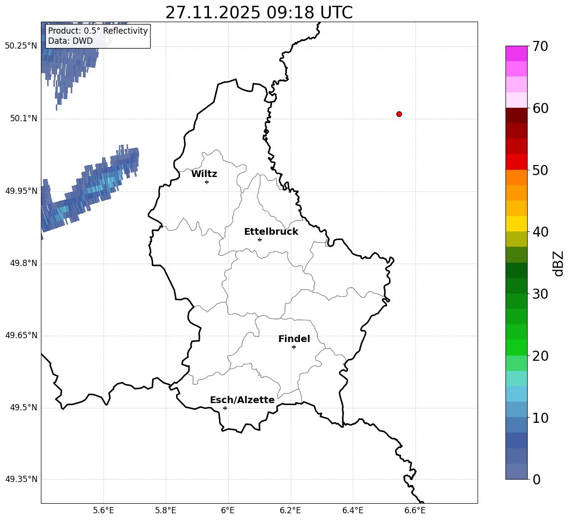Click the 10 colorbar tick label
Image resolution: width=570 pixels, height=520 pixels.
tap(540, 418)
